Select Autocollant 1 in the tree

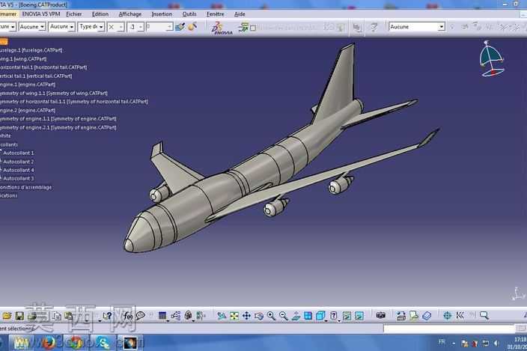coord(19,153)
